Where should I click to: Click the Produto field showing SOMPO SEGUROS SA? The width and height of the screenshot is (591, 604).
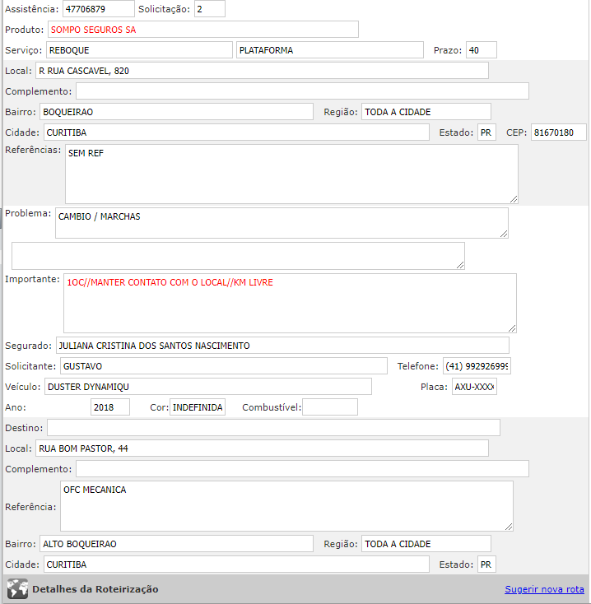pos(202,30)
